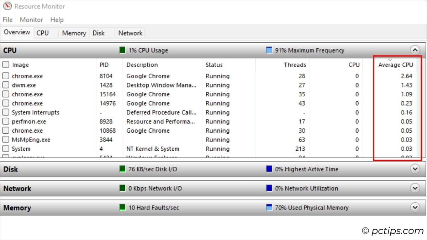Check the chrome.exe PID 8104 checkbox

[x=5, y=76]
